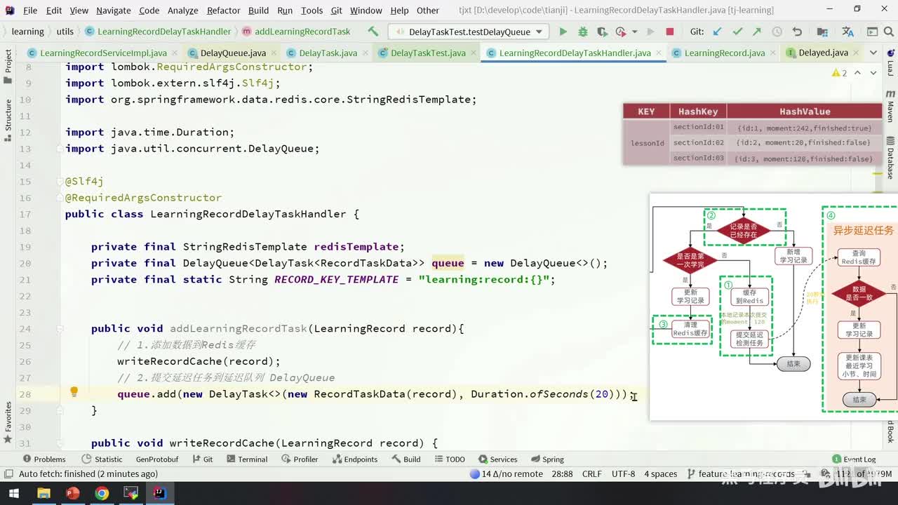Collapse writeRecordCache method fold marker
898x505 pixels.
pyautogui.click(x=60, y=443)
